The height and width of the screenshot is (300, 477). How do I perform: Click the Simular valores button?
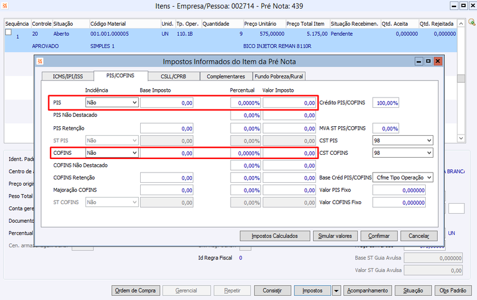pyautogui.click(x=335, y=236)
